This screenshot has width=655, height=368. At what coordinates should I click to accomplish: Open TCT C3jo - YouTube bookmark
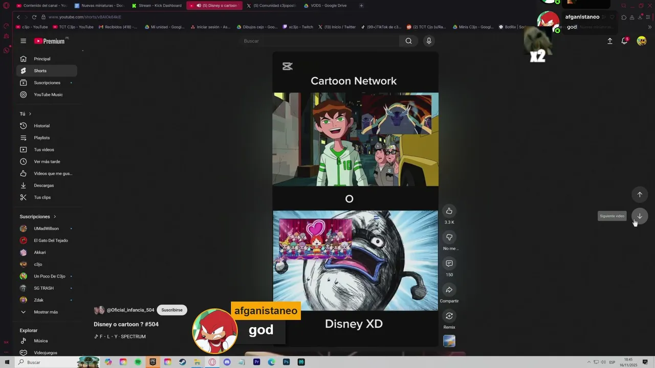click(73, 27)
